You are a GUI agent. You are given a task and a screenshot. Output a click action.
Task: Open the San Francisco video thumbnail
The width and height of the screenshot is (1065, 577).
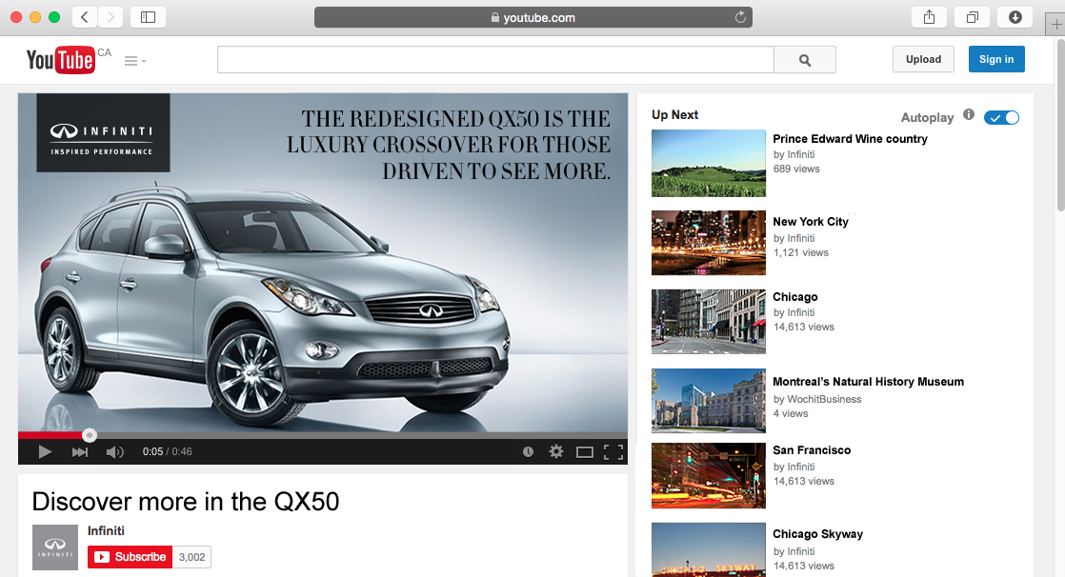(709, 476)
